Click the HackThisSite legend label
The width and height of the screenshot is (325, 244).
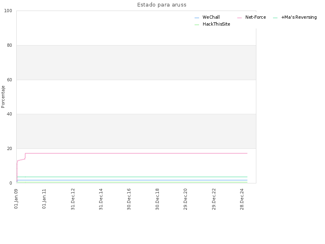tap(216, 24)
